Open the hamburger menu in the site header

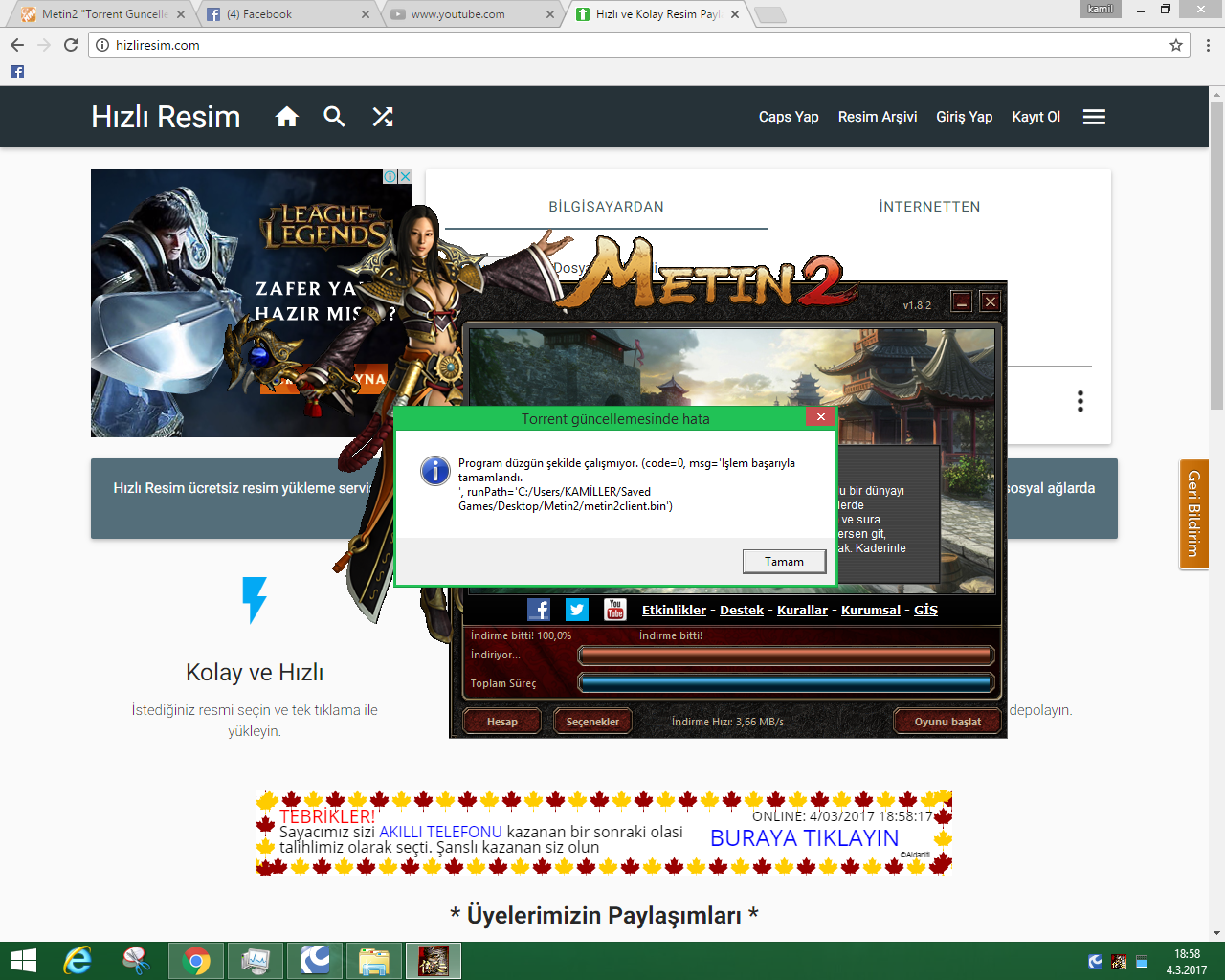[x=1094, y=117]
